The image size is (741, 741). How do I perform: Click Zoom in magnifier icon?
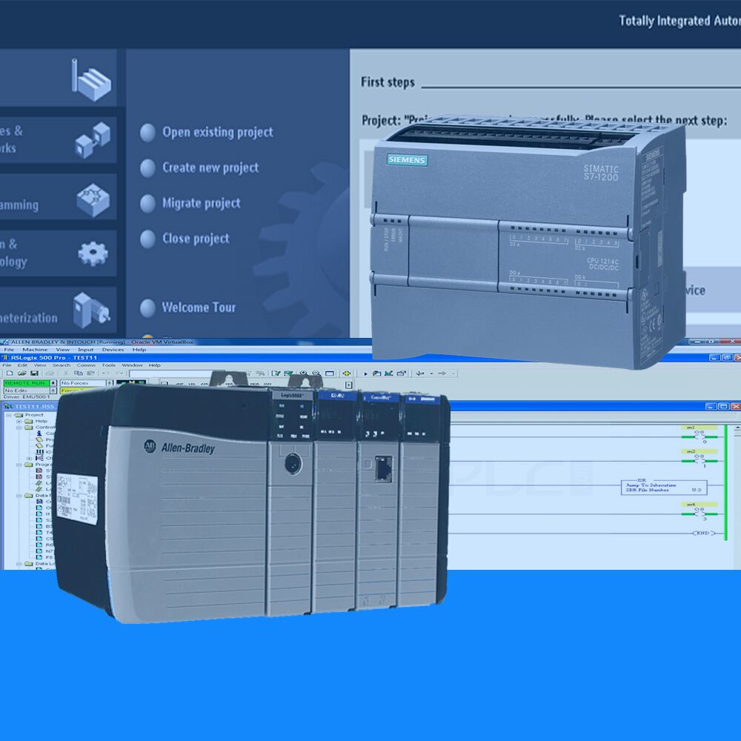303,373
